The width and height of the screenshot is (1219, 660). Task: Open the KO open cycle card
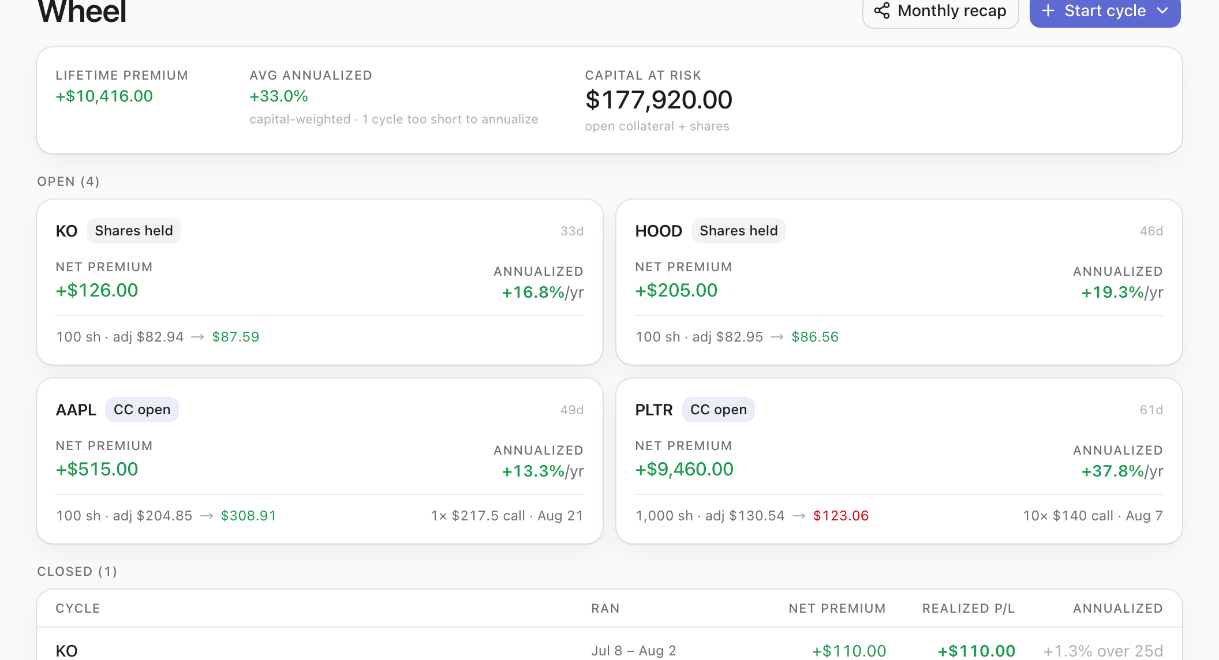click(320, 282)
